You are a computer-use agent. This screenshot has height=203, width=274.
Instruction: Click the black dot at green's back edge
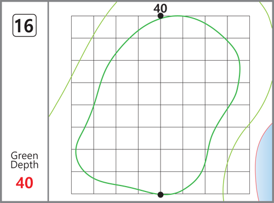tap(161, 16)
